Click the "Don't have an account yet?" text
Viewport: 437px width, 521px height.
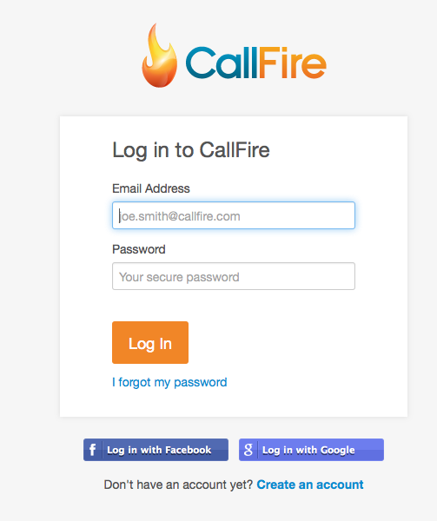[178, 485]
